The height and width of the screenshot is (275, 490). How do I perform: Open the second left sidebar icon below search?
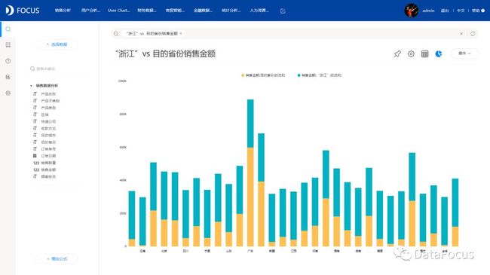click(x=8, y=45)
